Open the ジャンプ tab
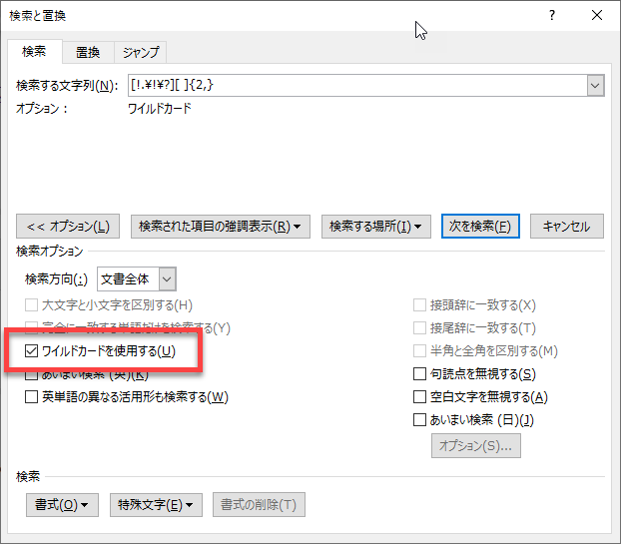This screenshot has height=544, width=621. [x=140, y=52]
